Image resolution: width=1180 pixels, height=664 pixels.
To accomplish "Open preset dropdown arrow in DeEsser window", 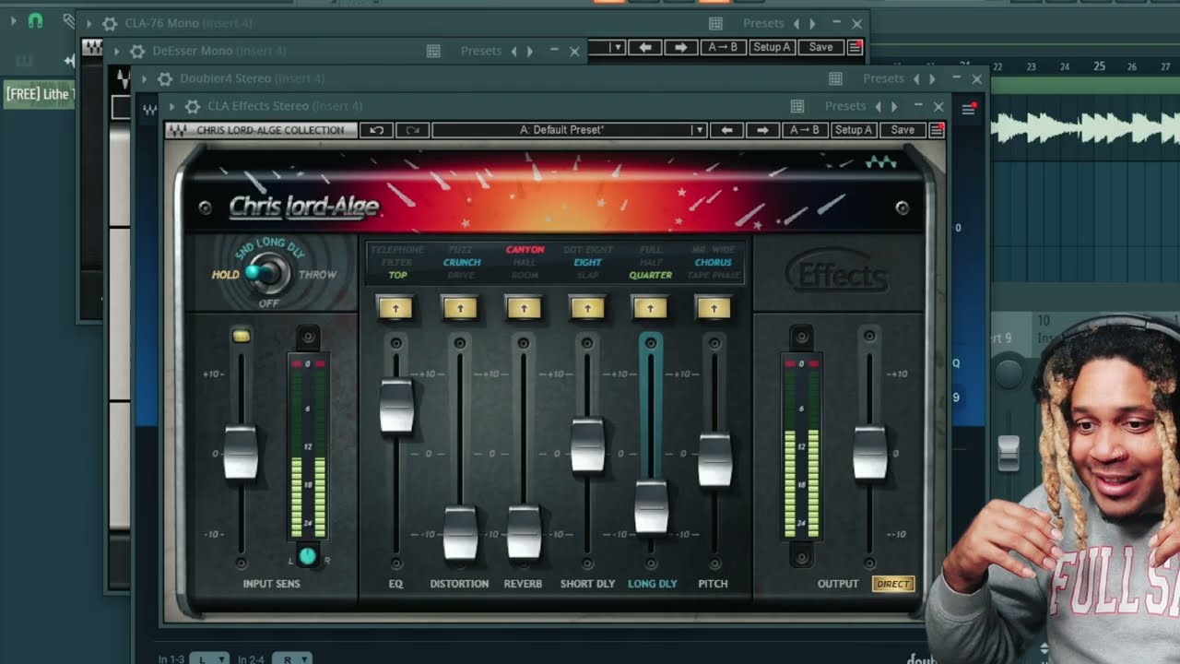I will click(618, 47).
